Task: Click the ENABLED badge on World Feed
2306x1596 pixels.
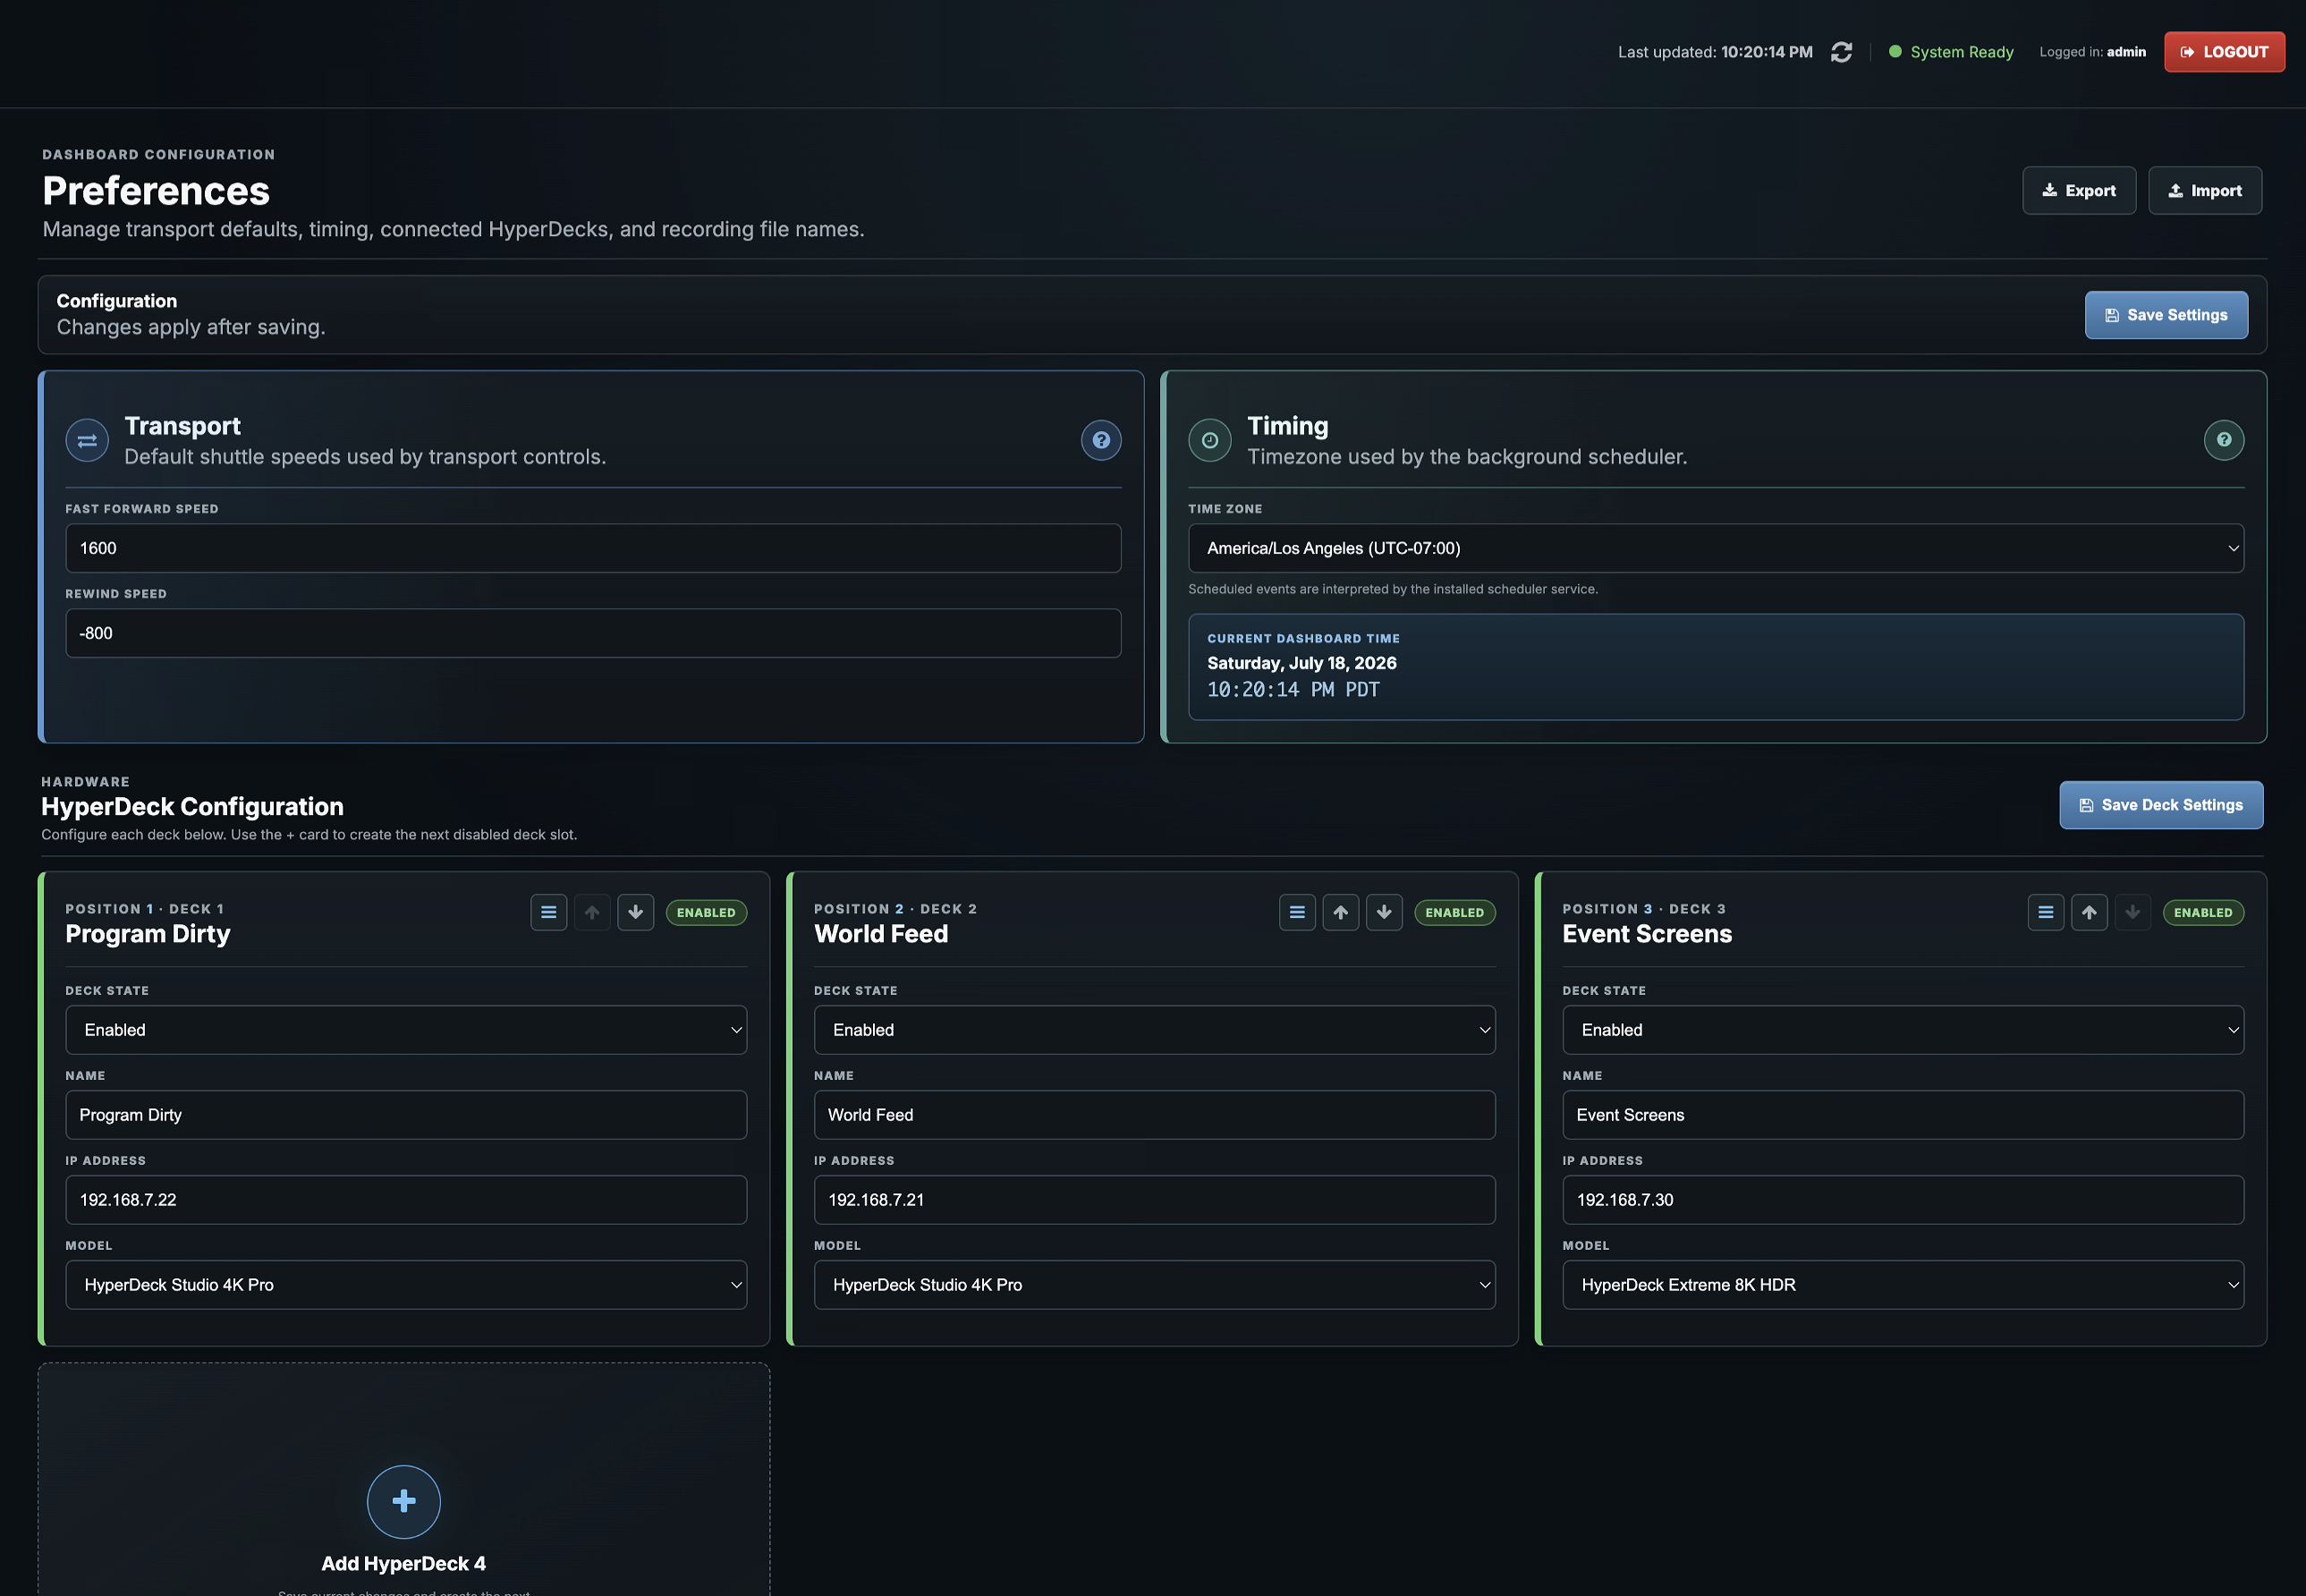Action: click(x=1454, y=912)
